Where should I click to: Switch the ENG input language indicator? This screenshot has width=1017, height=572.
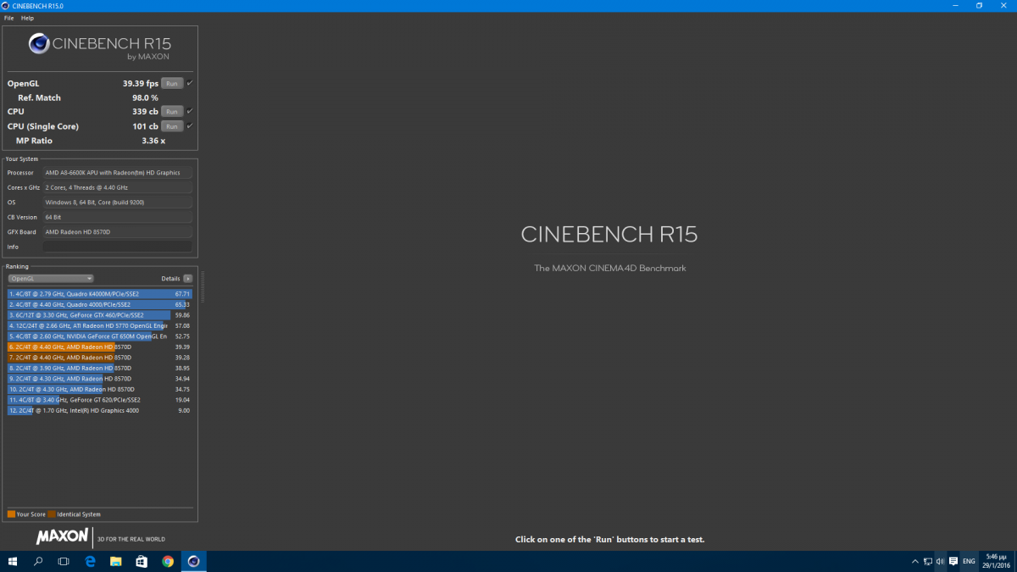point(969,561)
